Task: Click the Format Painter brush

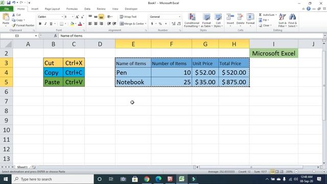Action: point(23,25)
